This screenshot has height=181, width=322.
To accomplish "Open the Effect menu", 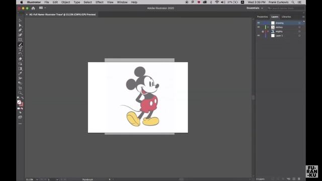I will 100,2.
